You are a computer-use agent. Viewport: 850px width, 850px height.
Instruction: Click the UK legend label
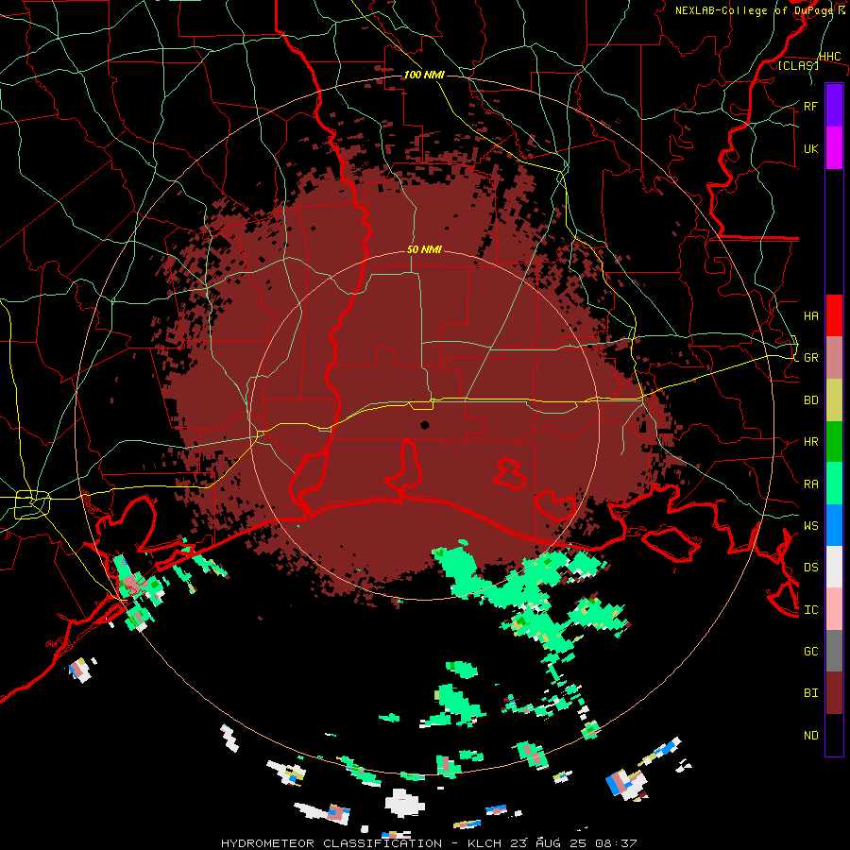(810, 148)
